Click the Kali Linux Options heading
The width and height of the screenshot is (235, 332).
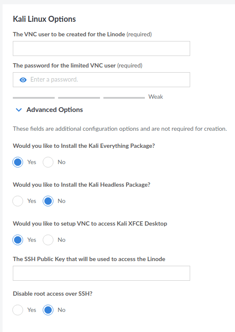(44, 19)
